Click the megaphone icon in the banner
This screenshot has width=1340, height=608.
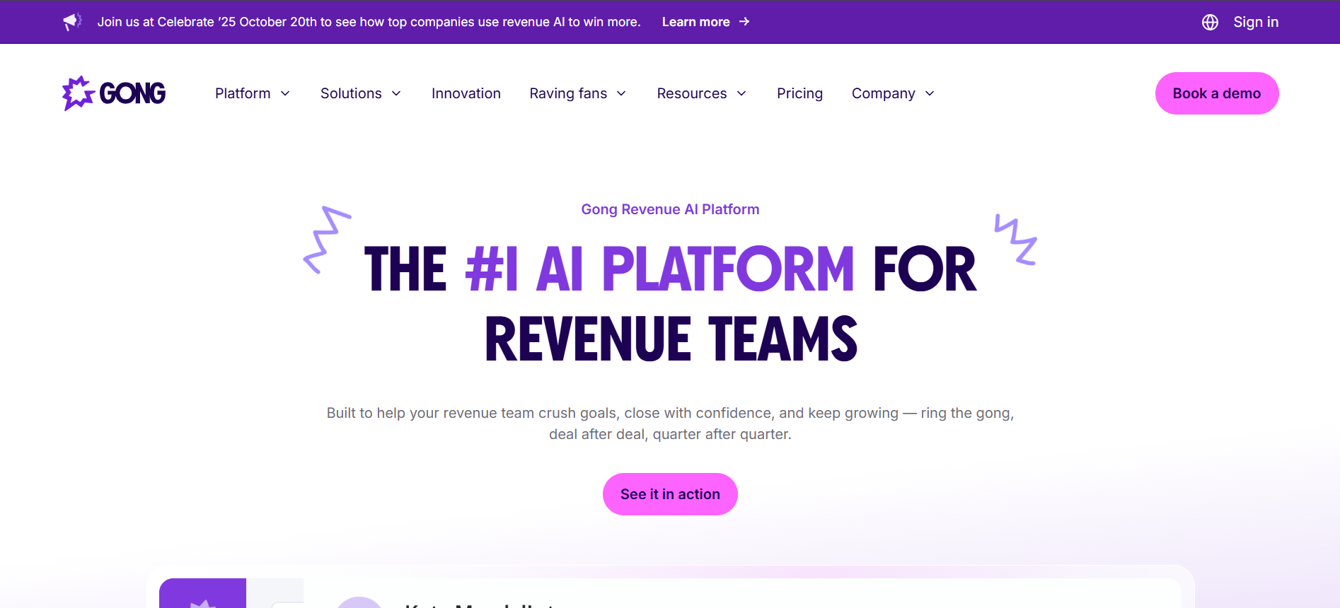(x=72, y=22)
